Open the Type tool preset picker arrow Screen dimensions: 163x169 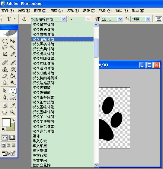click(x=14, y=19)
